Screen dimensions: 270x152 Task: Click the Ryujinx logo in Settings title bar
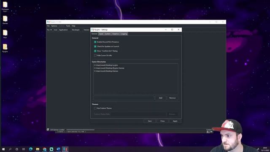93,30
